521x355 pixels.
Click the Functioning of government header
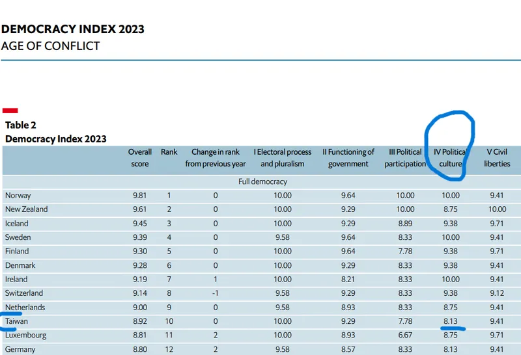348,158
